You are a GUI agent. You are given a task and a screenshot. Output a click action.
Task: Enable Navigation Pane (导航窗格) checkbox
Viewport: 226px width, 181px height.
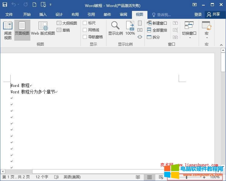pos(85,37)
